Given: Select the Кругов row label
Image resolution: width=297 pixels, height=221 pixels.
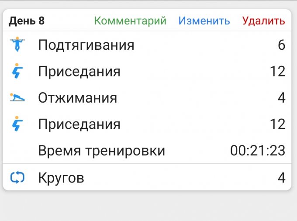Looking at the screenshot, I should point(61,178).
